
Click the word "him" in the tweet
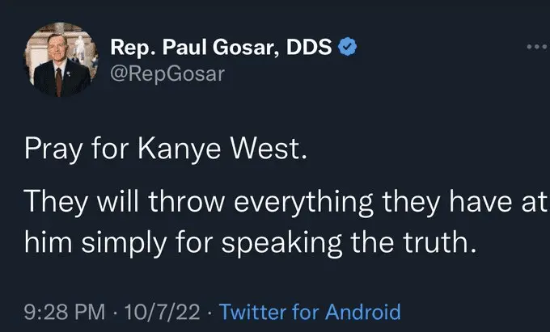point(45,240)
